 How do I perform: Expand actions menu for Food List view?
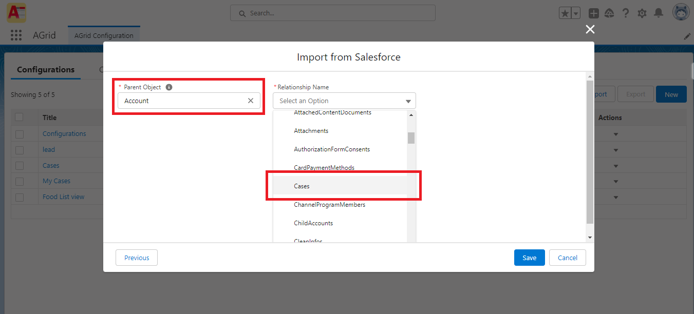pos(616,198)
